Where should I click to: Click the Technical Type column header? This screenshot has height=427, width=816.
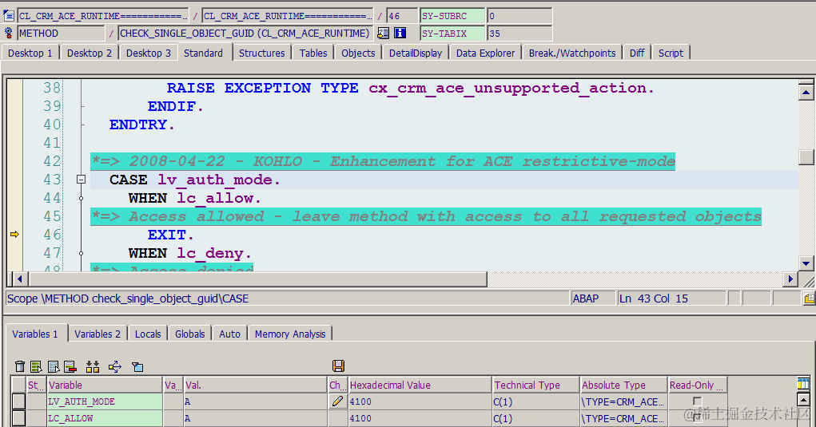pyautogui.click(x=536, y=385)
